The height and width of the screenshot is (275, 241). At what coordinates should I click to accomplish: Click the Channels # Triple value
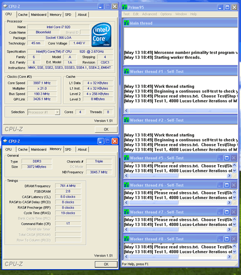(99, 162)
